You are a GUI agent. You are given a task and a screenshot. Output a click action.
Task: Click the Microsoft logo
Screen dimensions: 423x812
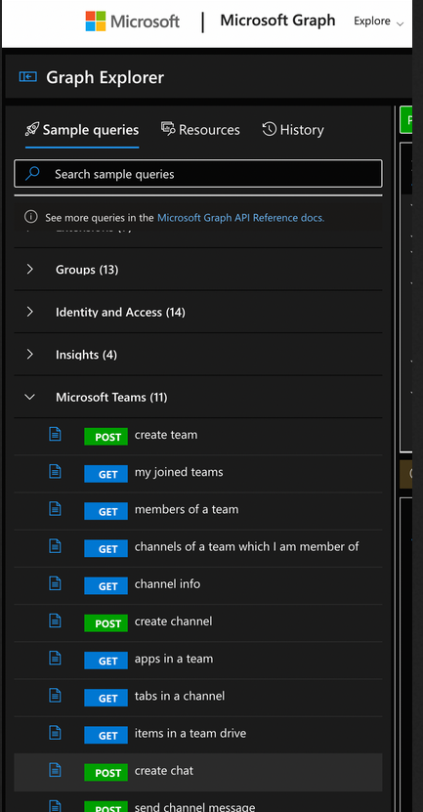pos(133,21)
